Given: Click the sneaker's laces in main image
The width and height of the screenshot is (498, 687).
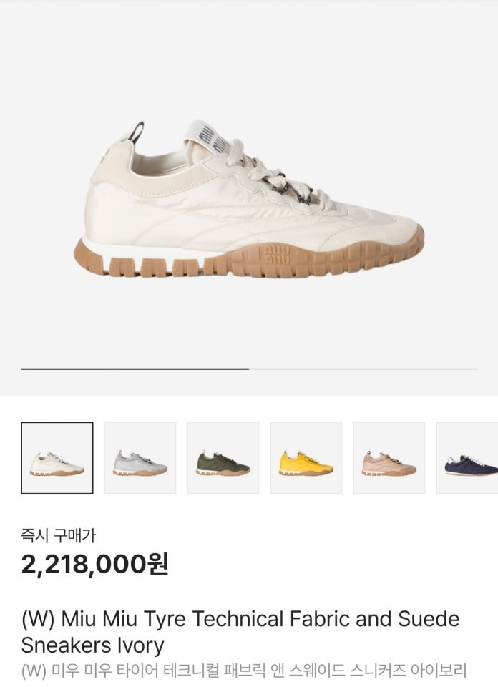Looking at the screenshot, I should click(x=267, y=172).
